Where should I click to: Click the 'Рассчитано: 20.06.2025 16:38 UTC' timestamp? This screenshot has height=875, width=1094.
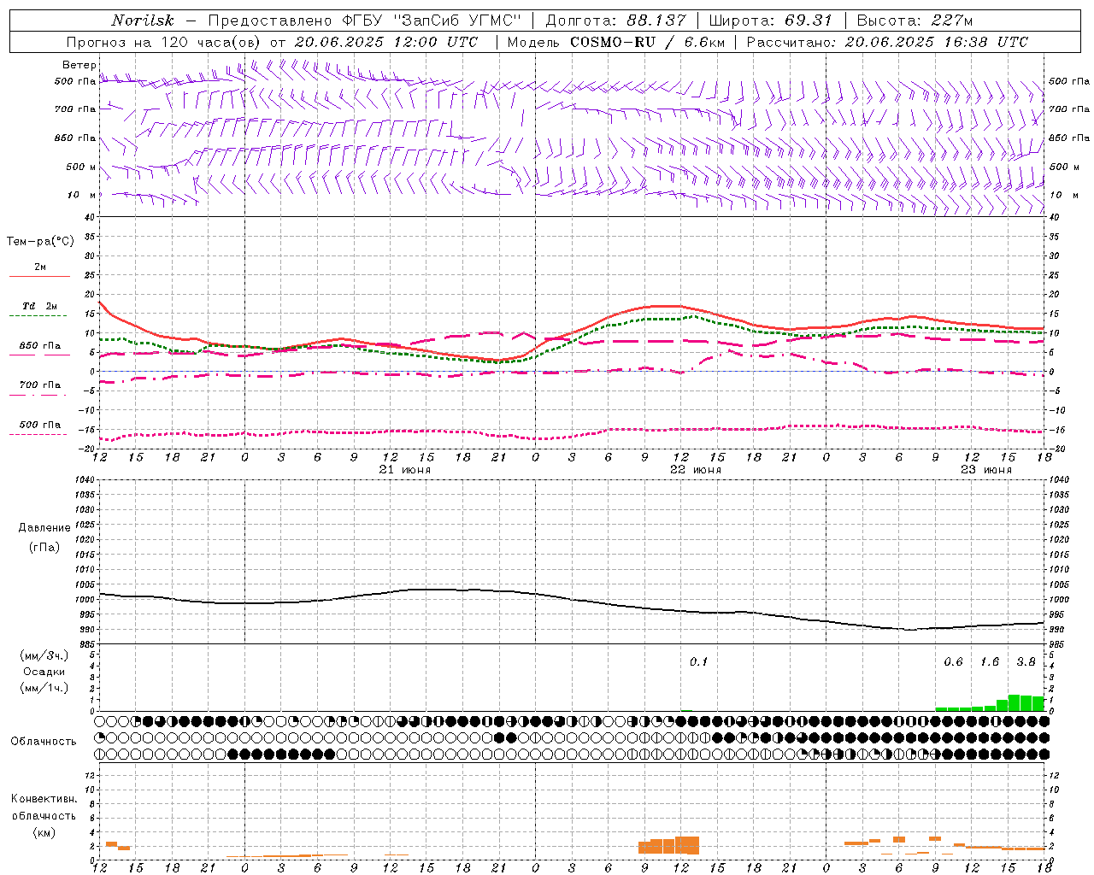tap(887, 42)
